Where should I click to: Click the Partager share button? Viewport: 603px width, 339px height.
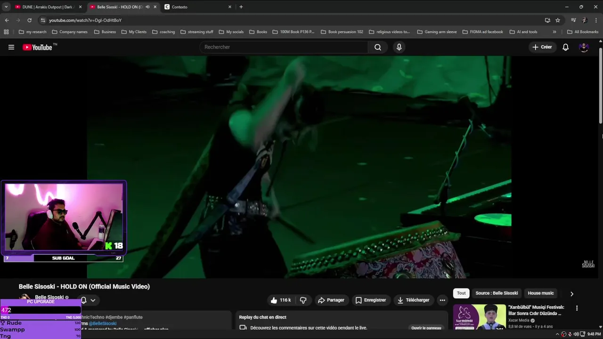point(331,300)
